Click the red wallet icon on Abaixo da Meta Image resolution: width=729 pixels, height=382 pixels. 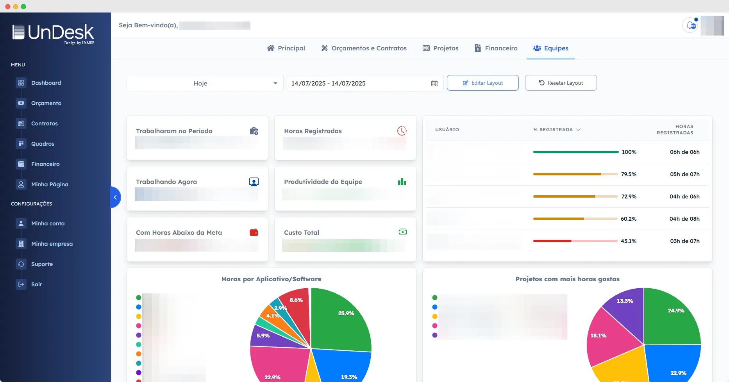[x=254, y=232]
